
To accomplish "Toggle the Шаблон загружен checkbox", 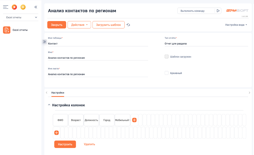I will [x=167, y=57].
